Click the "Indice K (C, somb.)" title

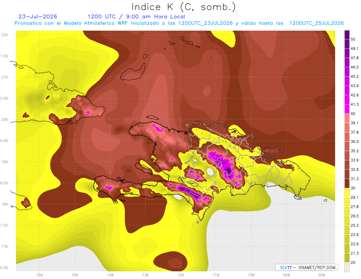pos(184,7)
